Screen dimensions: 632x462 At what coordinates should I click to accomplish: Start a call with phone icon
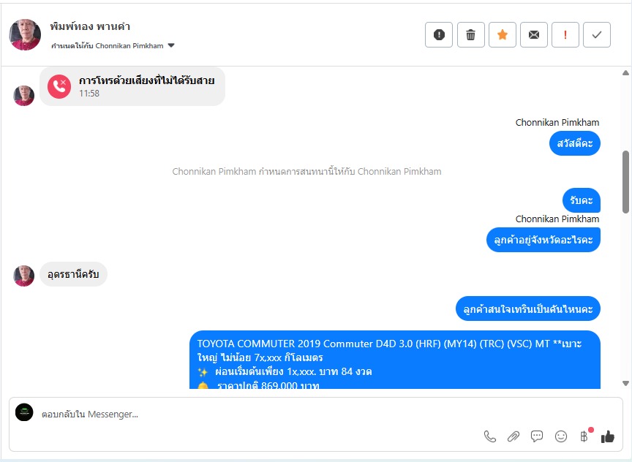pyautogui.click(x=489, y=436)
